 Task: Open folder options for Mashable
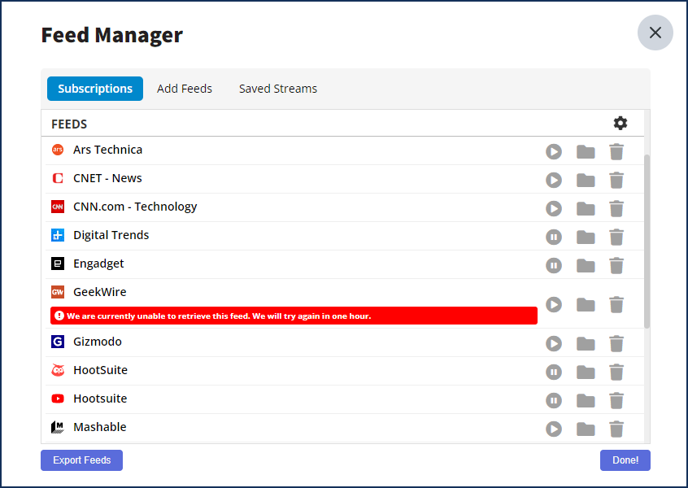point(586,429)
